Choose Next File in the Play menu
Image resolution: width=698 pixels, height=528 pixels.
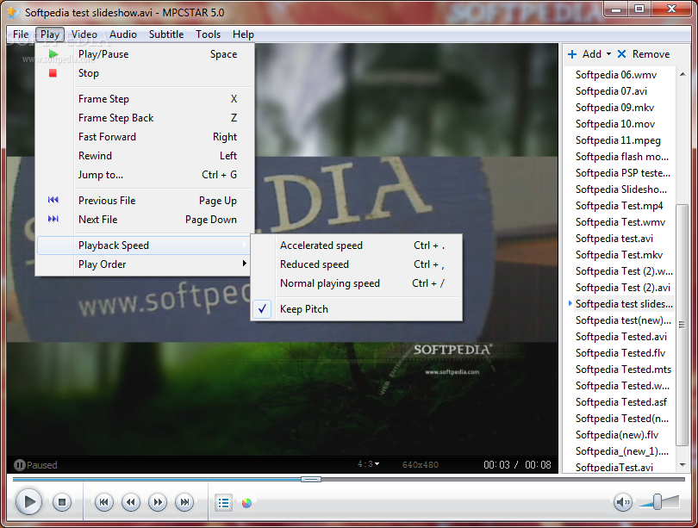coord(145,220)
